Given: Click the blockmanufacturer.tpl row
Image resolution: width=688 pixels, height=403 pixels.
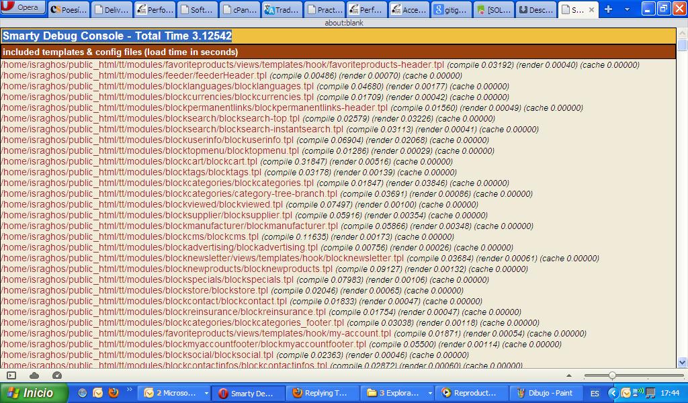Looking at the screenshot, I should (x=267, y=226).
